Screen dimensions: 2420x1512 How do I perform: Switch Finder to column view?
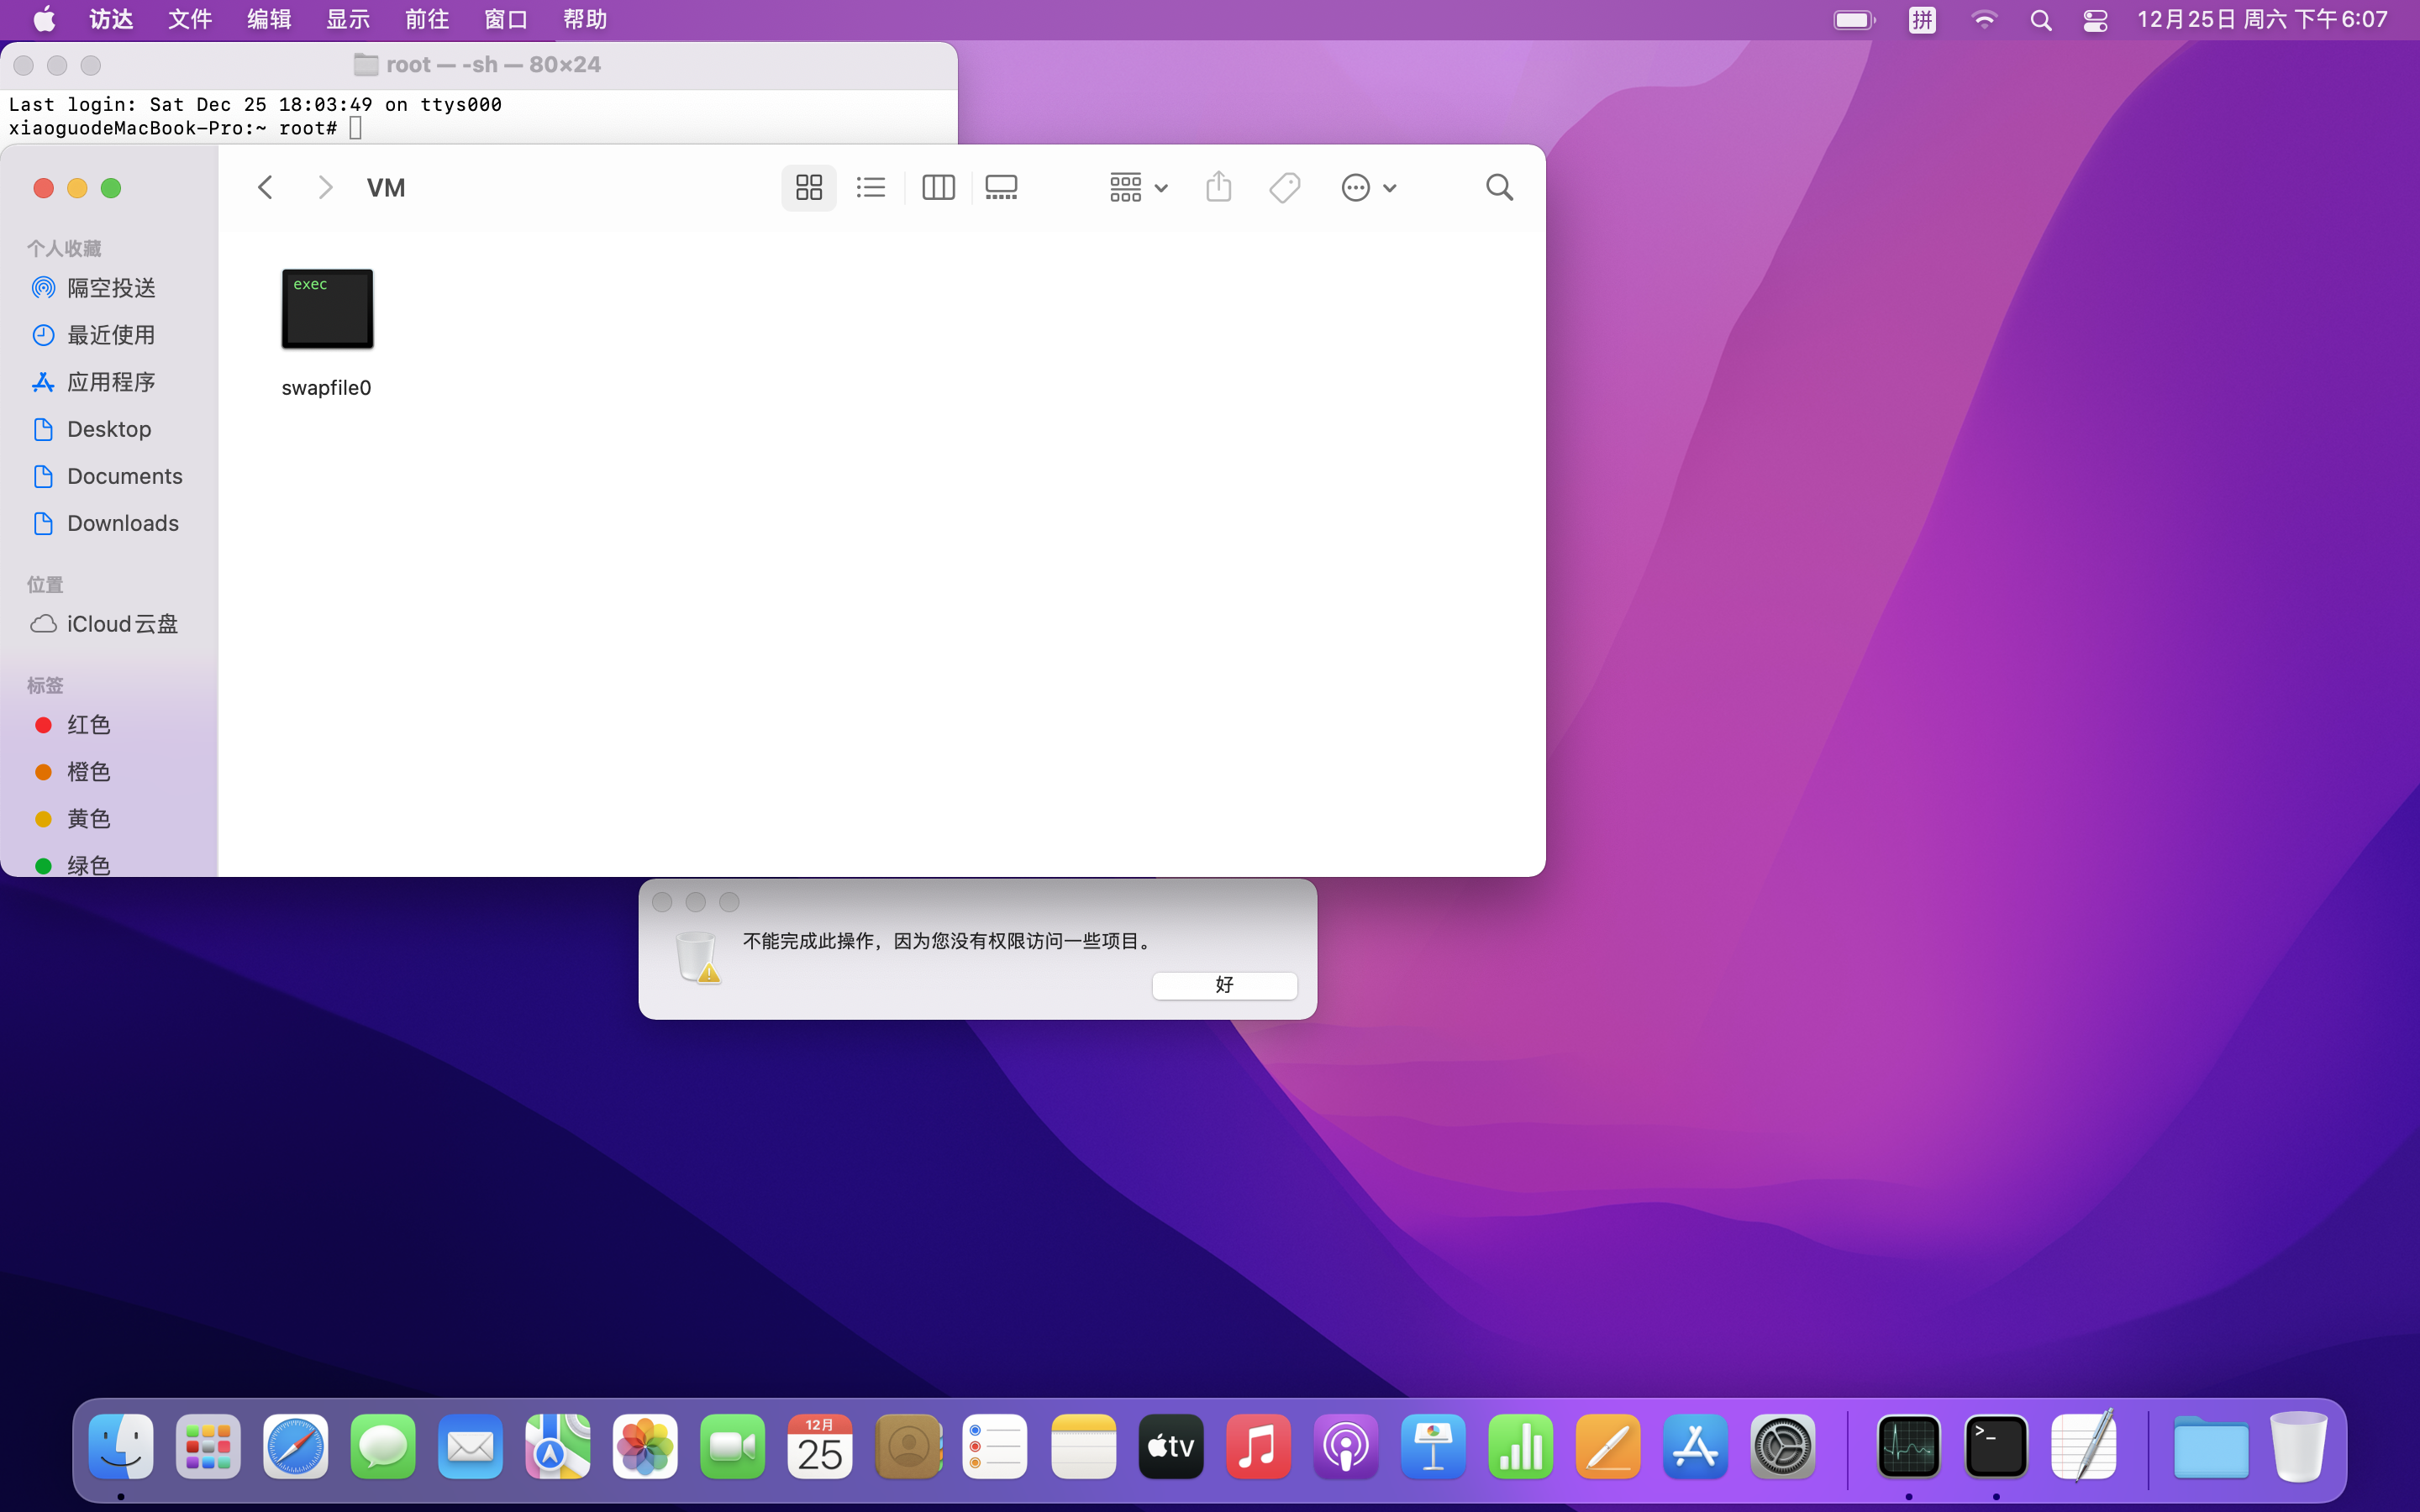(x=937, y=187)
